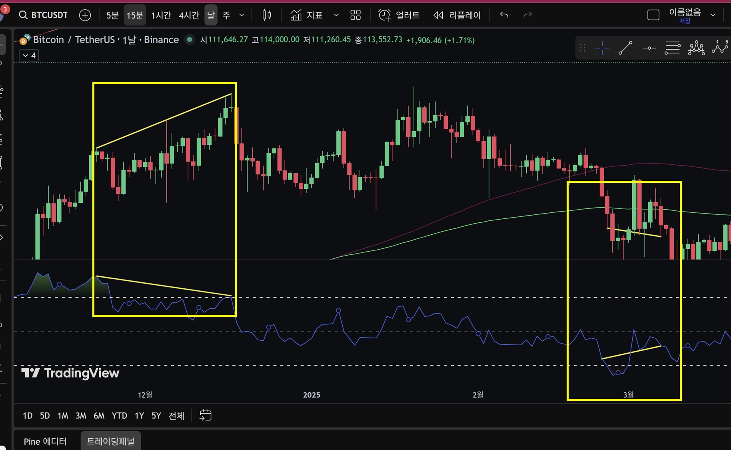Set the chart range to 6M

(99, 416)
